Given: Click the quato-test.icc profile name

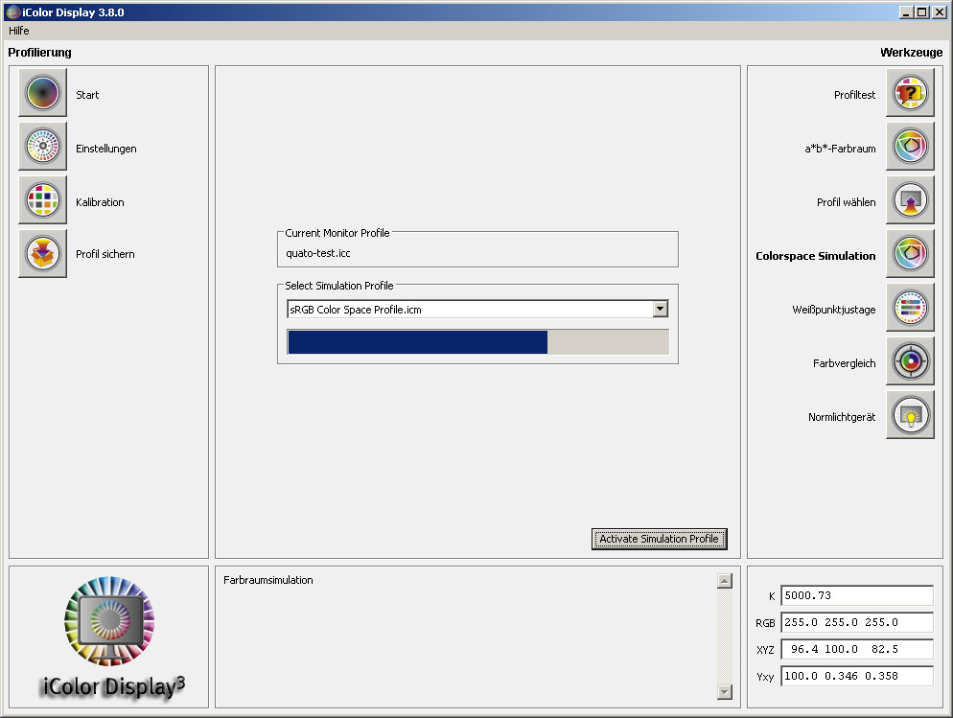Looking at the screenshot, I should pos(318,253).
